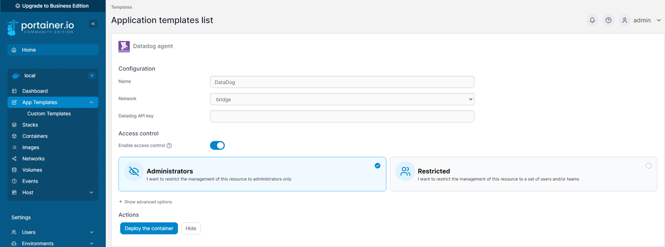Click the Dashboard icon in sidebar
The image size is (665, 247).
point(14,91)
